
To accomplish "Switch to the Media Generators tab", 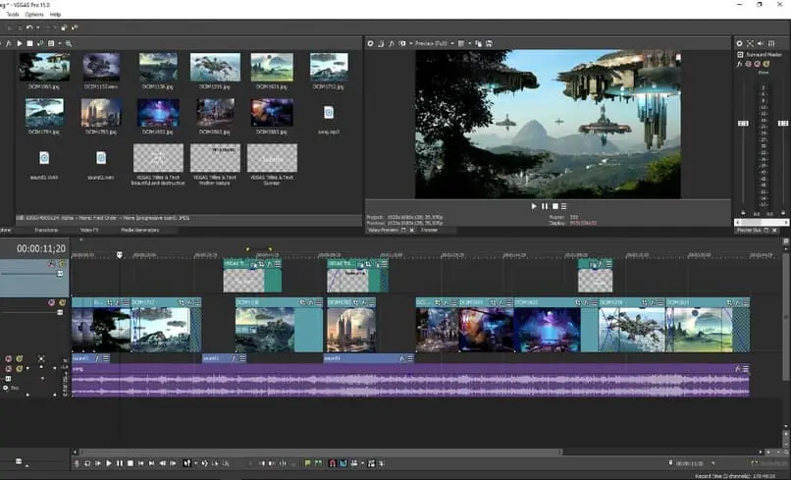I will click(139, 230).
